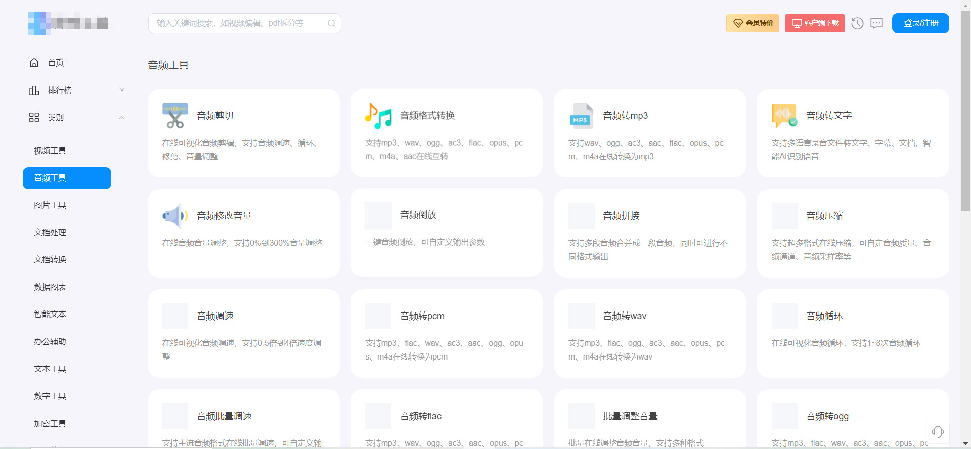
Task: Click the ranking bar chart icon
Action: pyautogui.click(x=34, y=91)
